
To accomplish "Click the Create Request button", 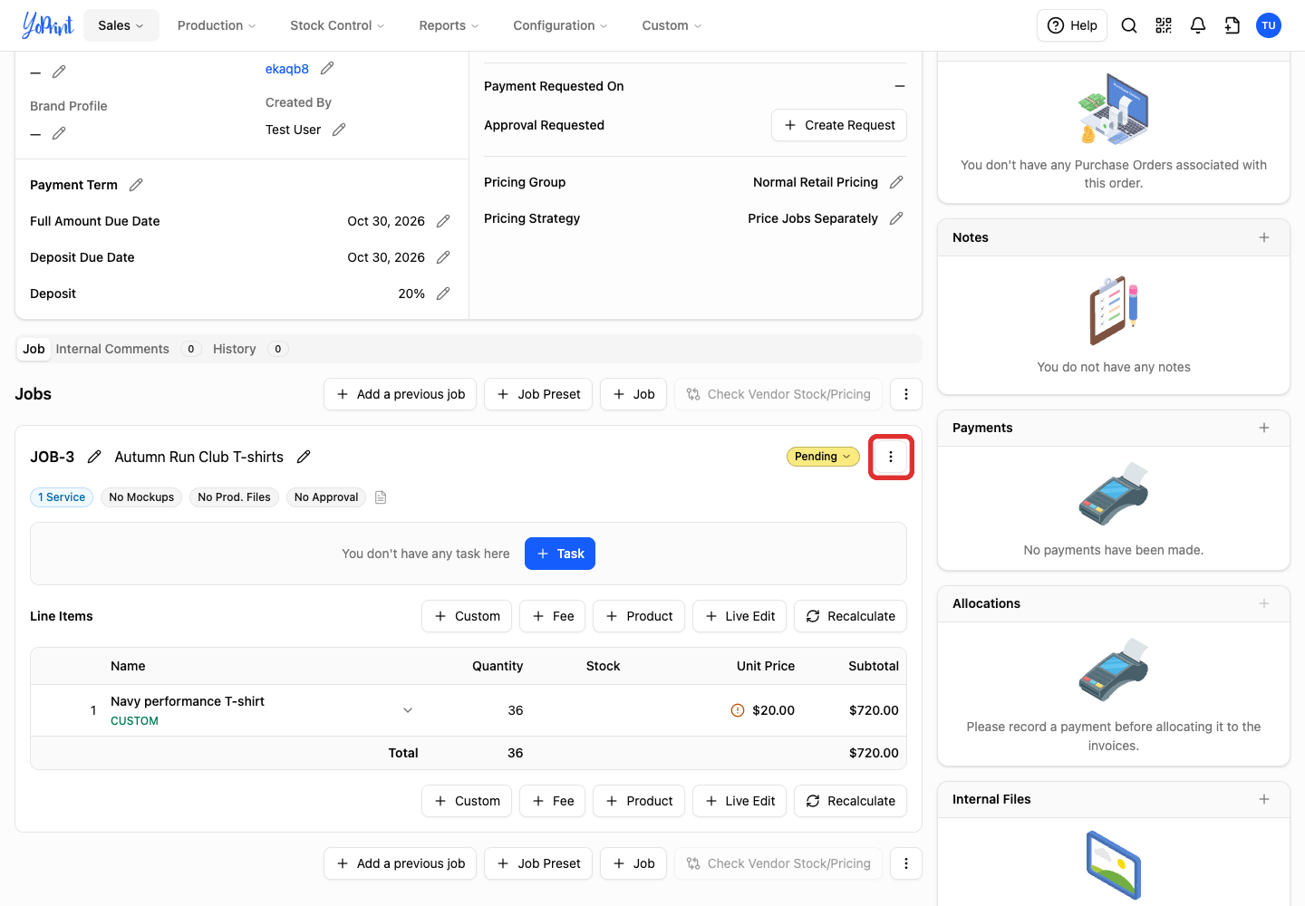I will pos(839,125).
